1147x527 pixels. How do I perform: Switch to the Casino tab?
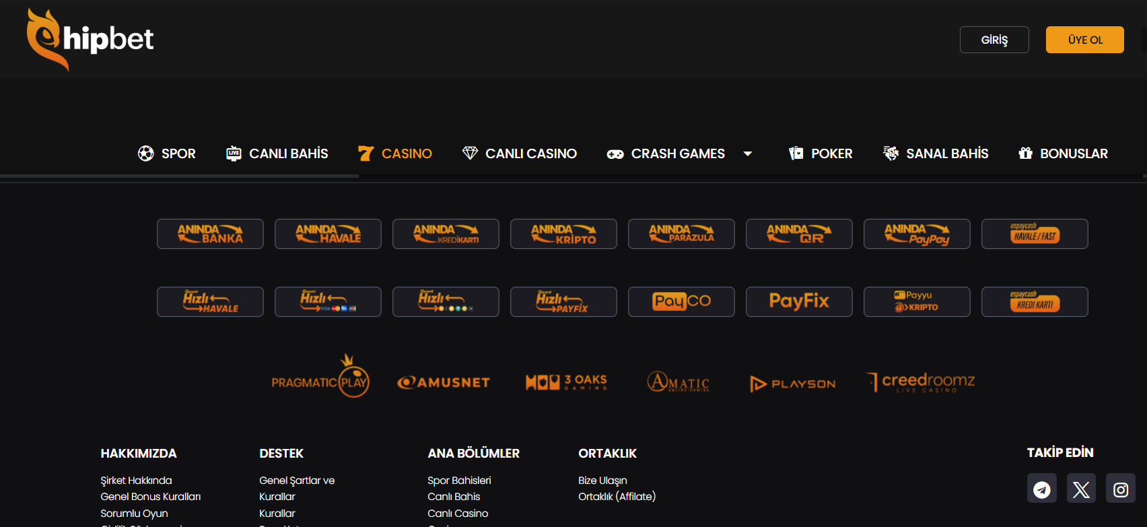click(395, 154)
